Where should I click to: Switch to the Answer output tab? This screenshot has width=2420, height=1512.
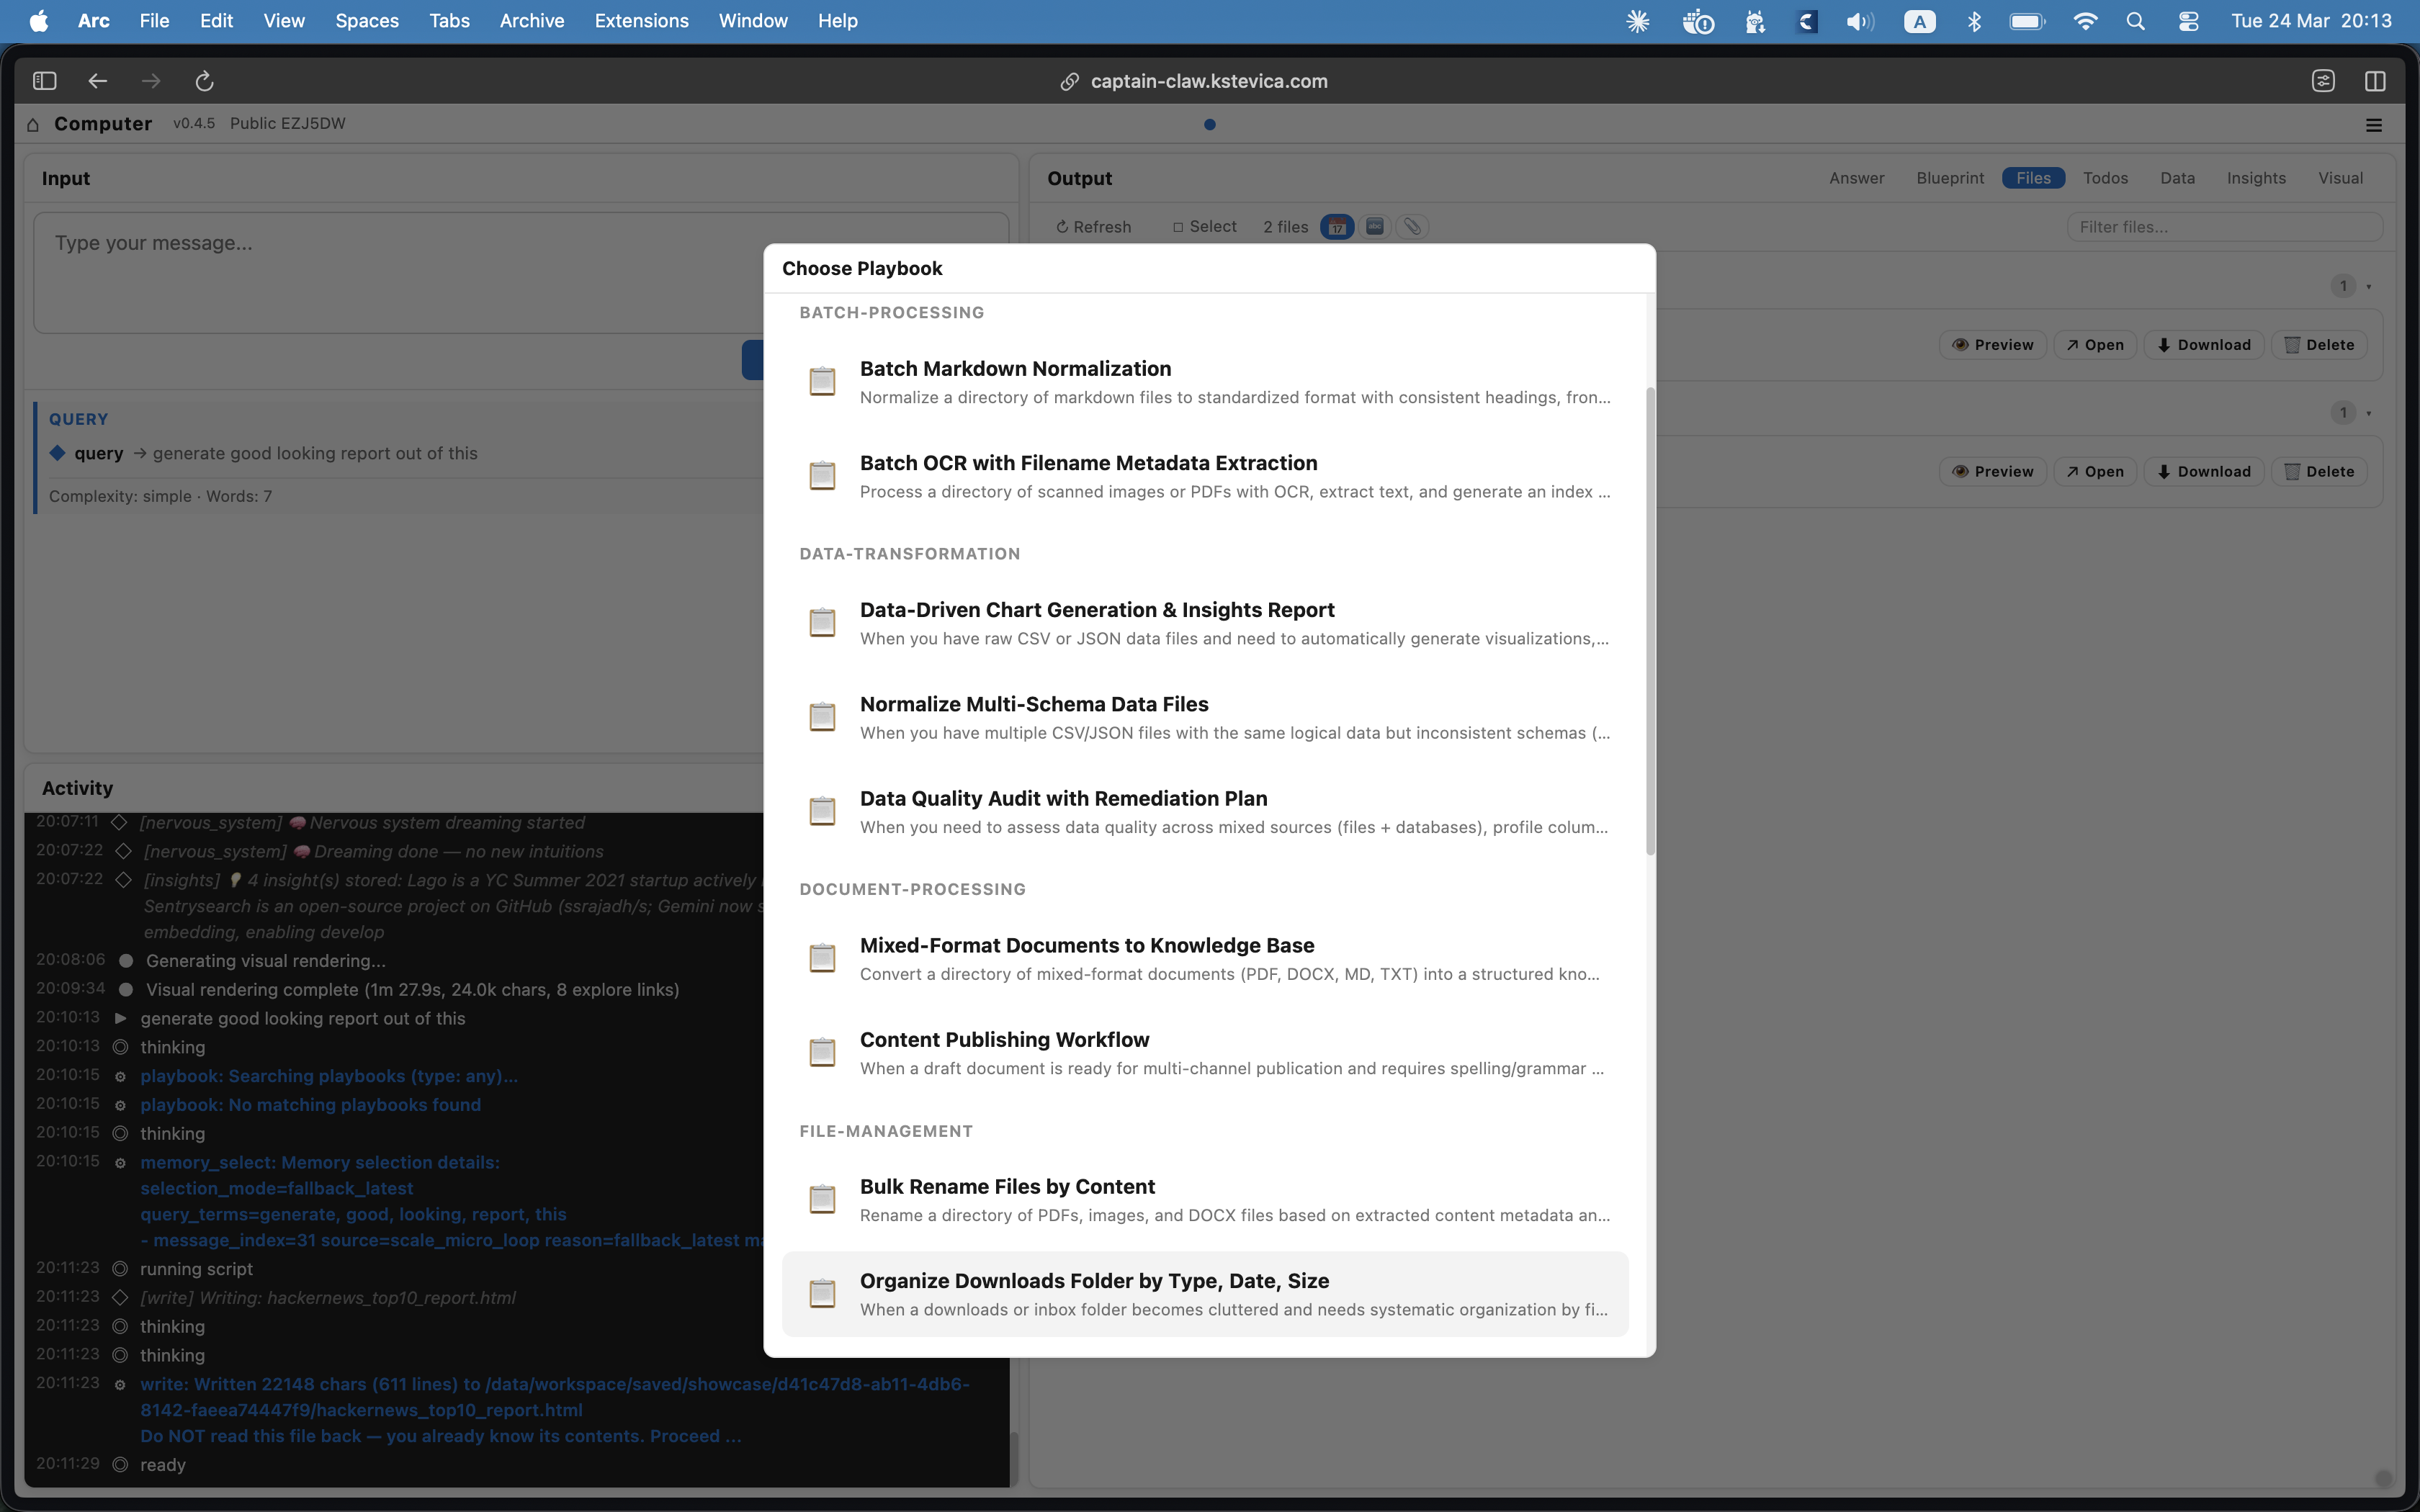pyautogui.click(x=1857, y=178)
